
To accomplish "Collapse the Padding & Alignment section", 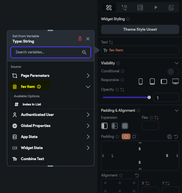I will tap(177, 110).
